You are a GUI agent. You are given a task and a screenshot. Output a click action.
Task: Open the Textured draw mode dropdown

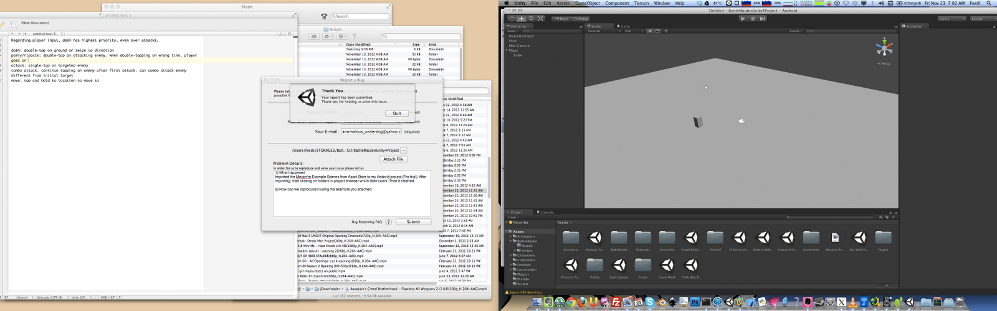pos(603,30)
